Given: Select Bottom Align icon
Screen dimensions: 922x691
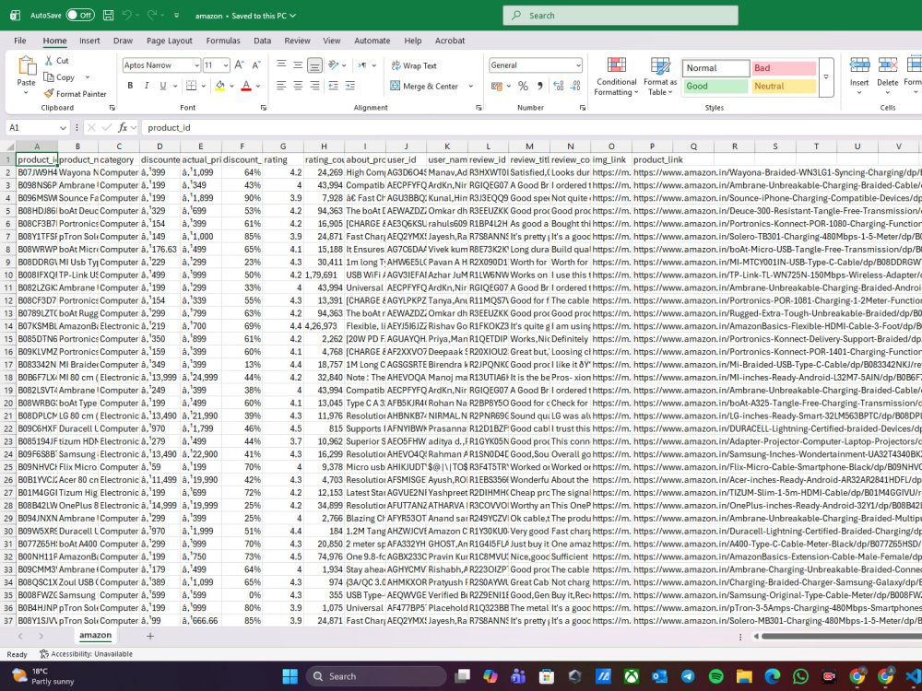Looking at the screenshot, I should coord(314,65).
